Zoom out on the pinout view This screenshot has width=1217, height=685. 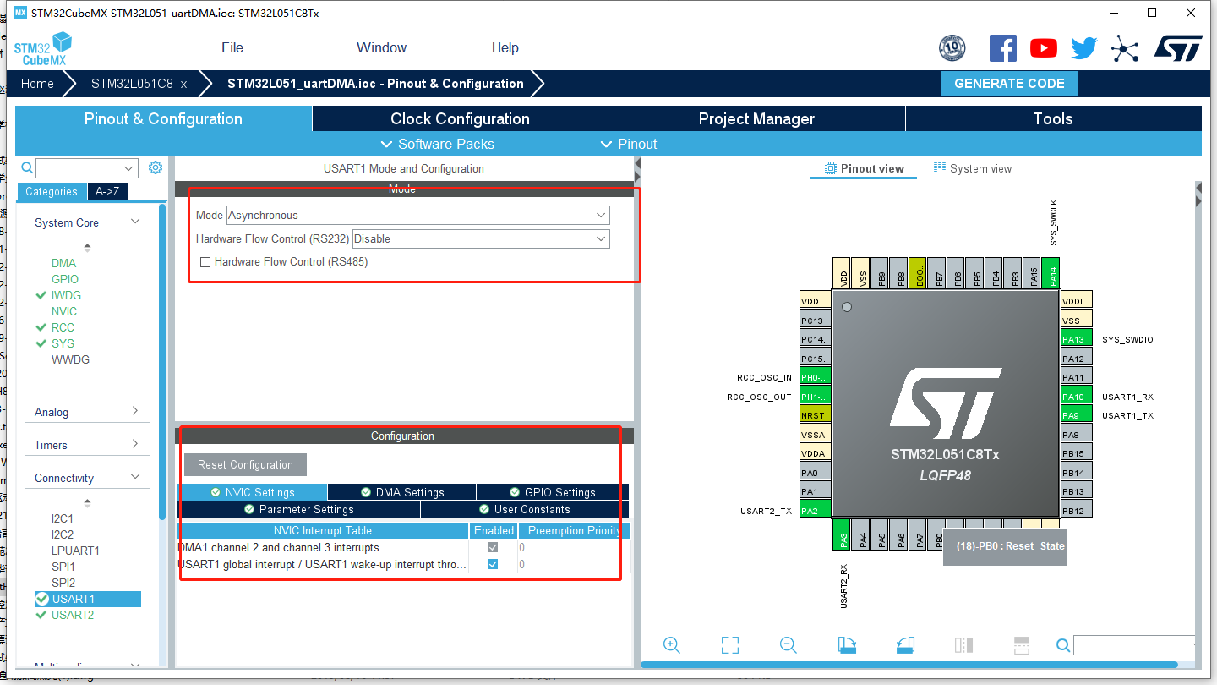click(x=787, y=644)
